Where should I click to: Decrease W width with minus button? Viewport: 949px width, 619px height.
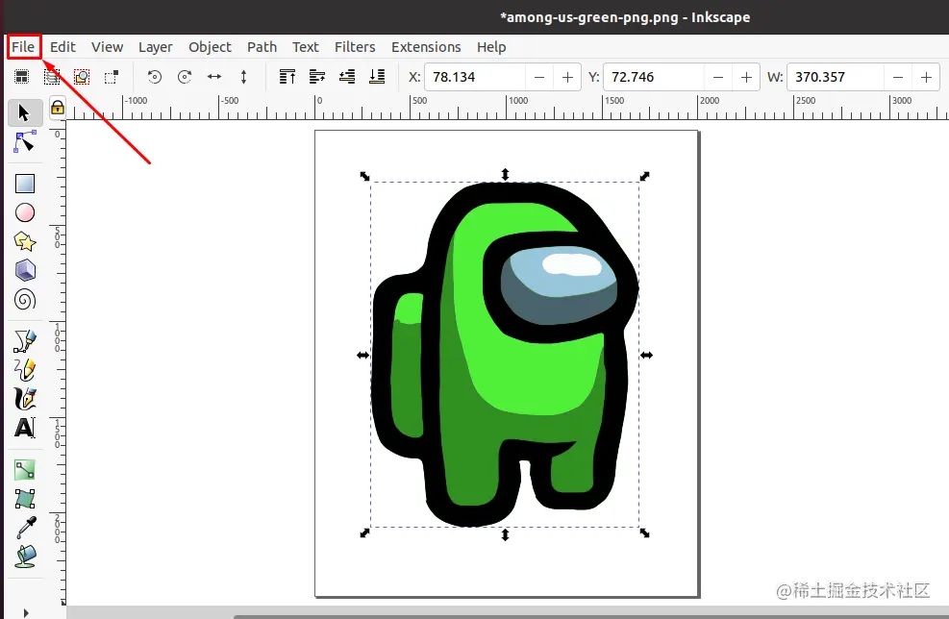(898, 77)
